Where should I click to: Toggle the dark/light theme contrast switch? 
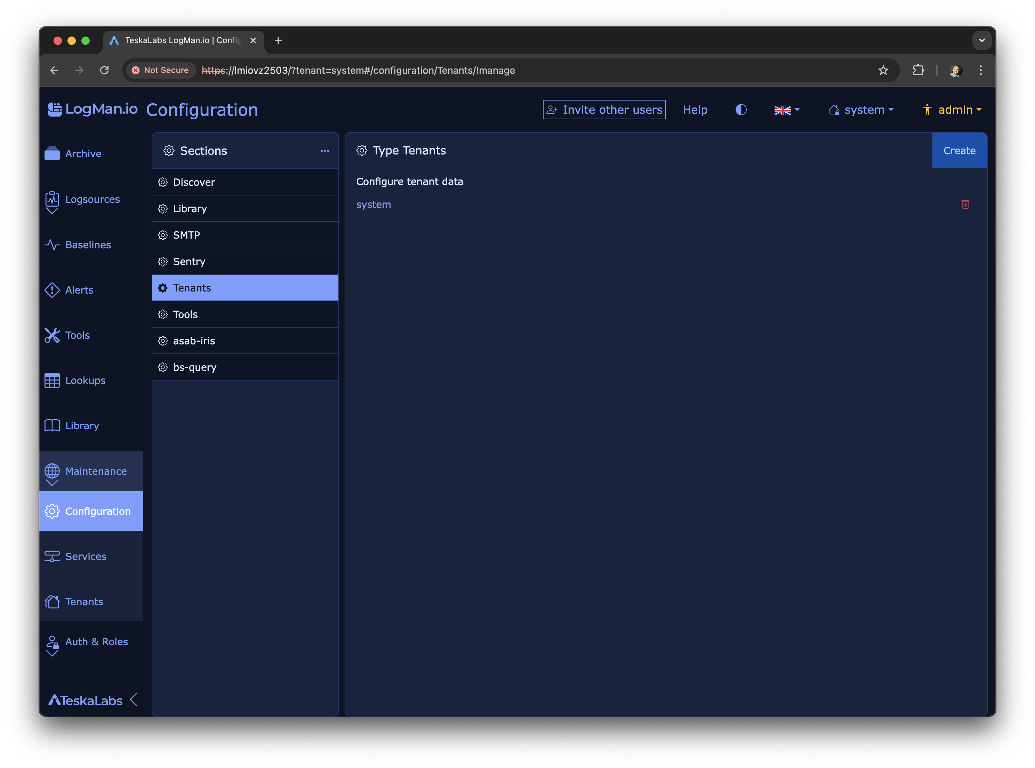pyautogui.click(x=741, y=110)
